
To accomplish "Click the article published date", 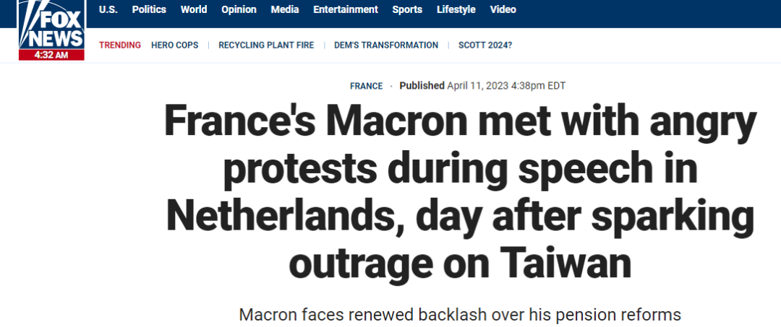I will coord(505,86).
